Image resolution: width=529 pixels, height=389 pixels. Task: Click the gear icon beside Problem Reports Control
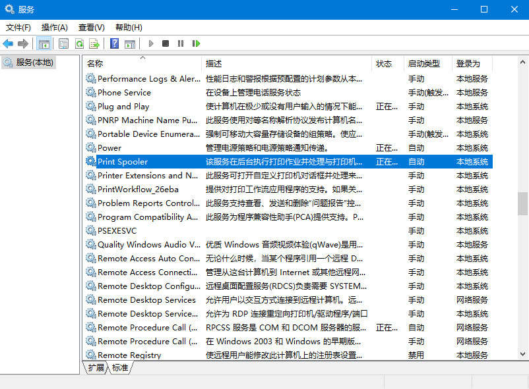[91, 203]
